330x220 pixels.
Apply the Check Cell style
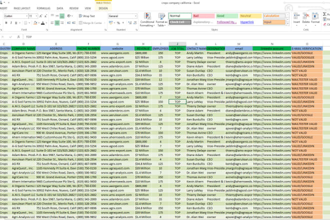click(x=180, y=22)
